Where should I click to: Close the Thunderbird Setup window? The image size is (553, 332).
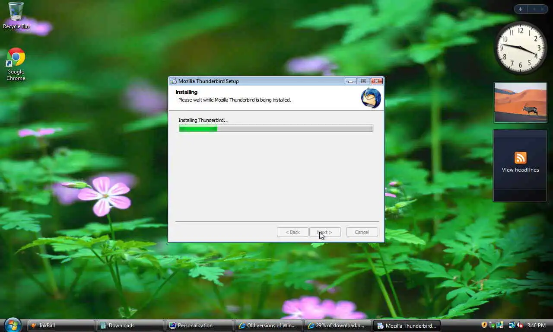click(x=377, y=81)
